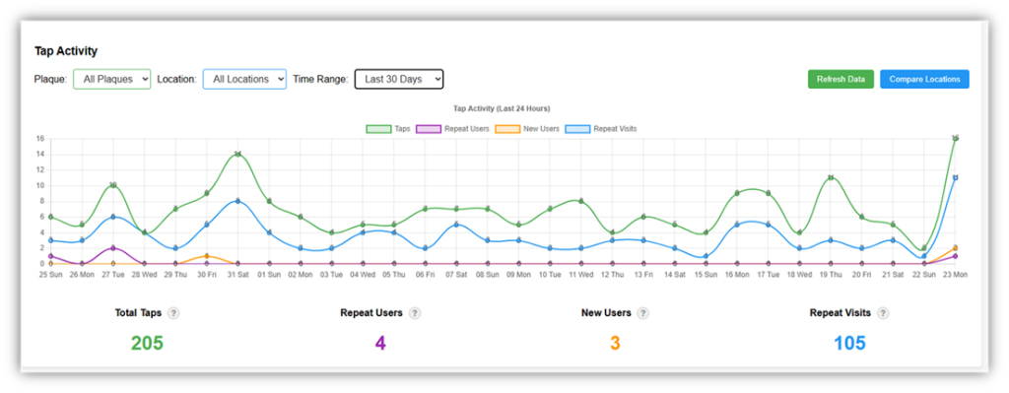Image resolution: width=1009 pixels, height=393 pixels.
Task: Click the help icon beside Repeat Users
Action: pyautogui.click(x=415, y=313)
